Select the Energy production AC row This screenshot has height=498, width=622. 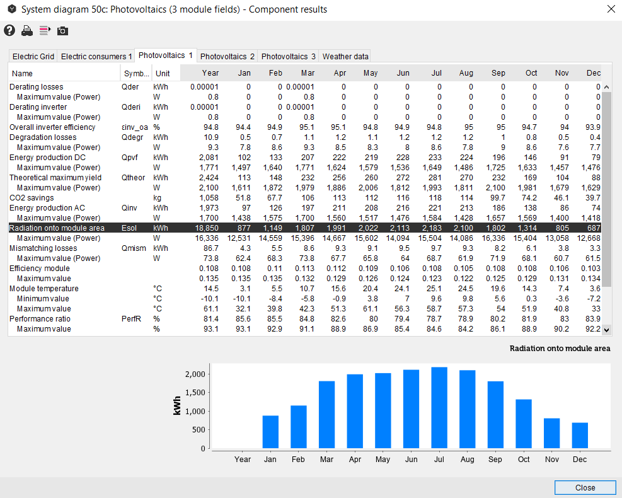(47, 208)
